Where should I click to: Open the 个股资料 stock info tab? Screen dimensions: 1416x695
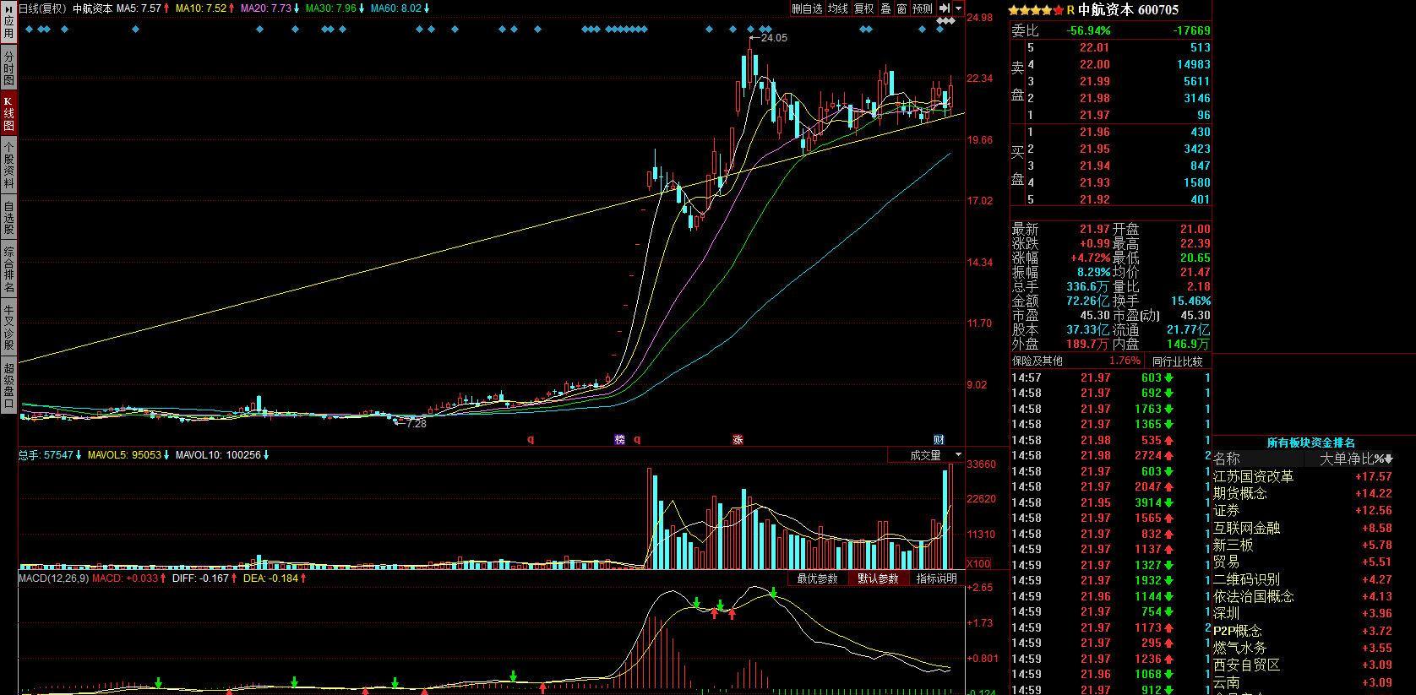click(8, 165)
